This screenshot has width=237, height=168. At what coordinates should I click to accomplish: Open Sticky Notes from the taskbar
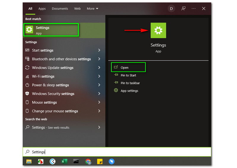(100, 161)
